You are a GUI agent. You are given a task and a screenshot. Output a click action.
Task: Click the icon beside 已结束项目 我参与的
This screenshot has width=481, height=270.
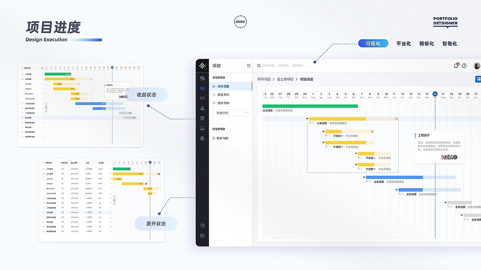point(214,138)
